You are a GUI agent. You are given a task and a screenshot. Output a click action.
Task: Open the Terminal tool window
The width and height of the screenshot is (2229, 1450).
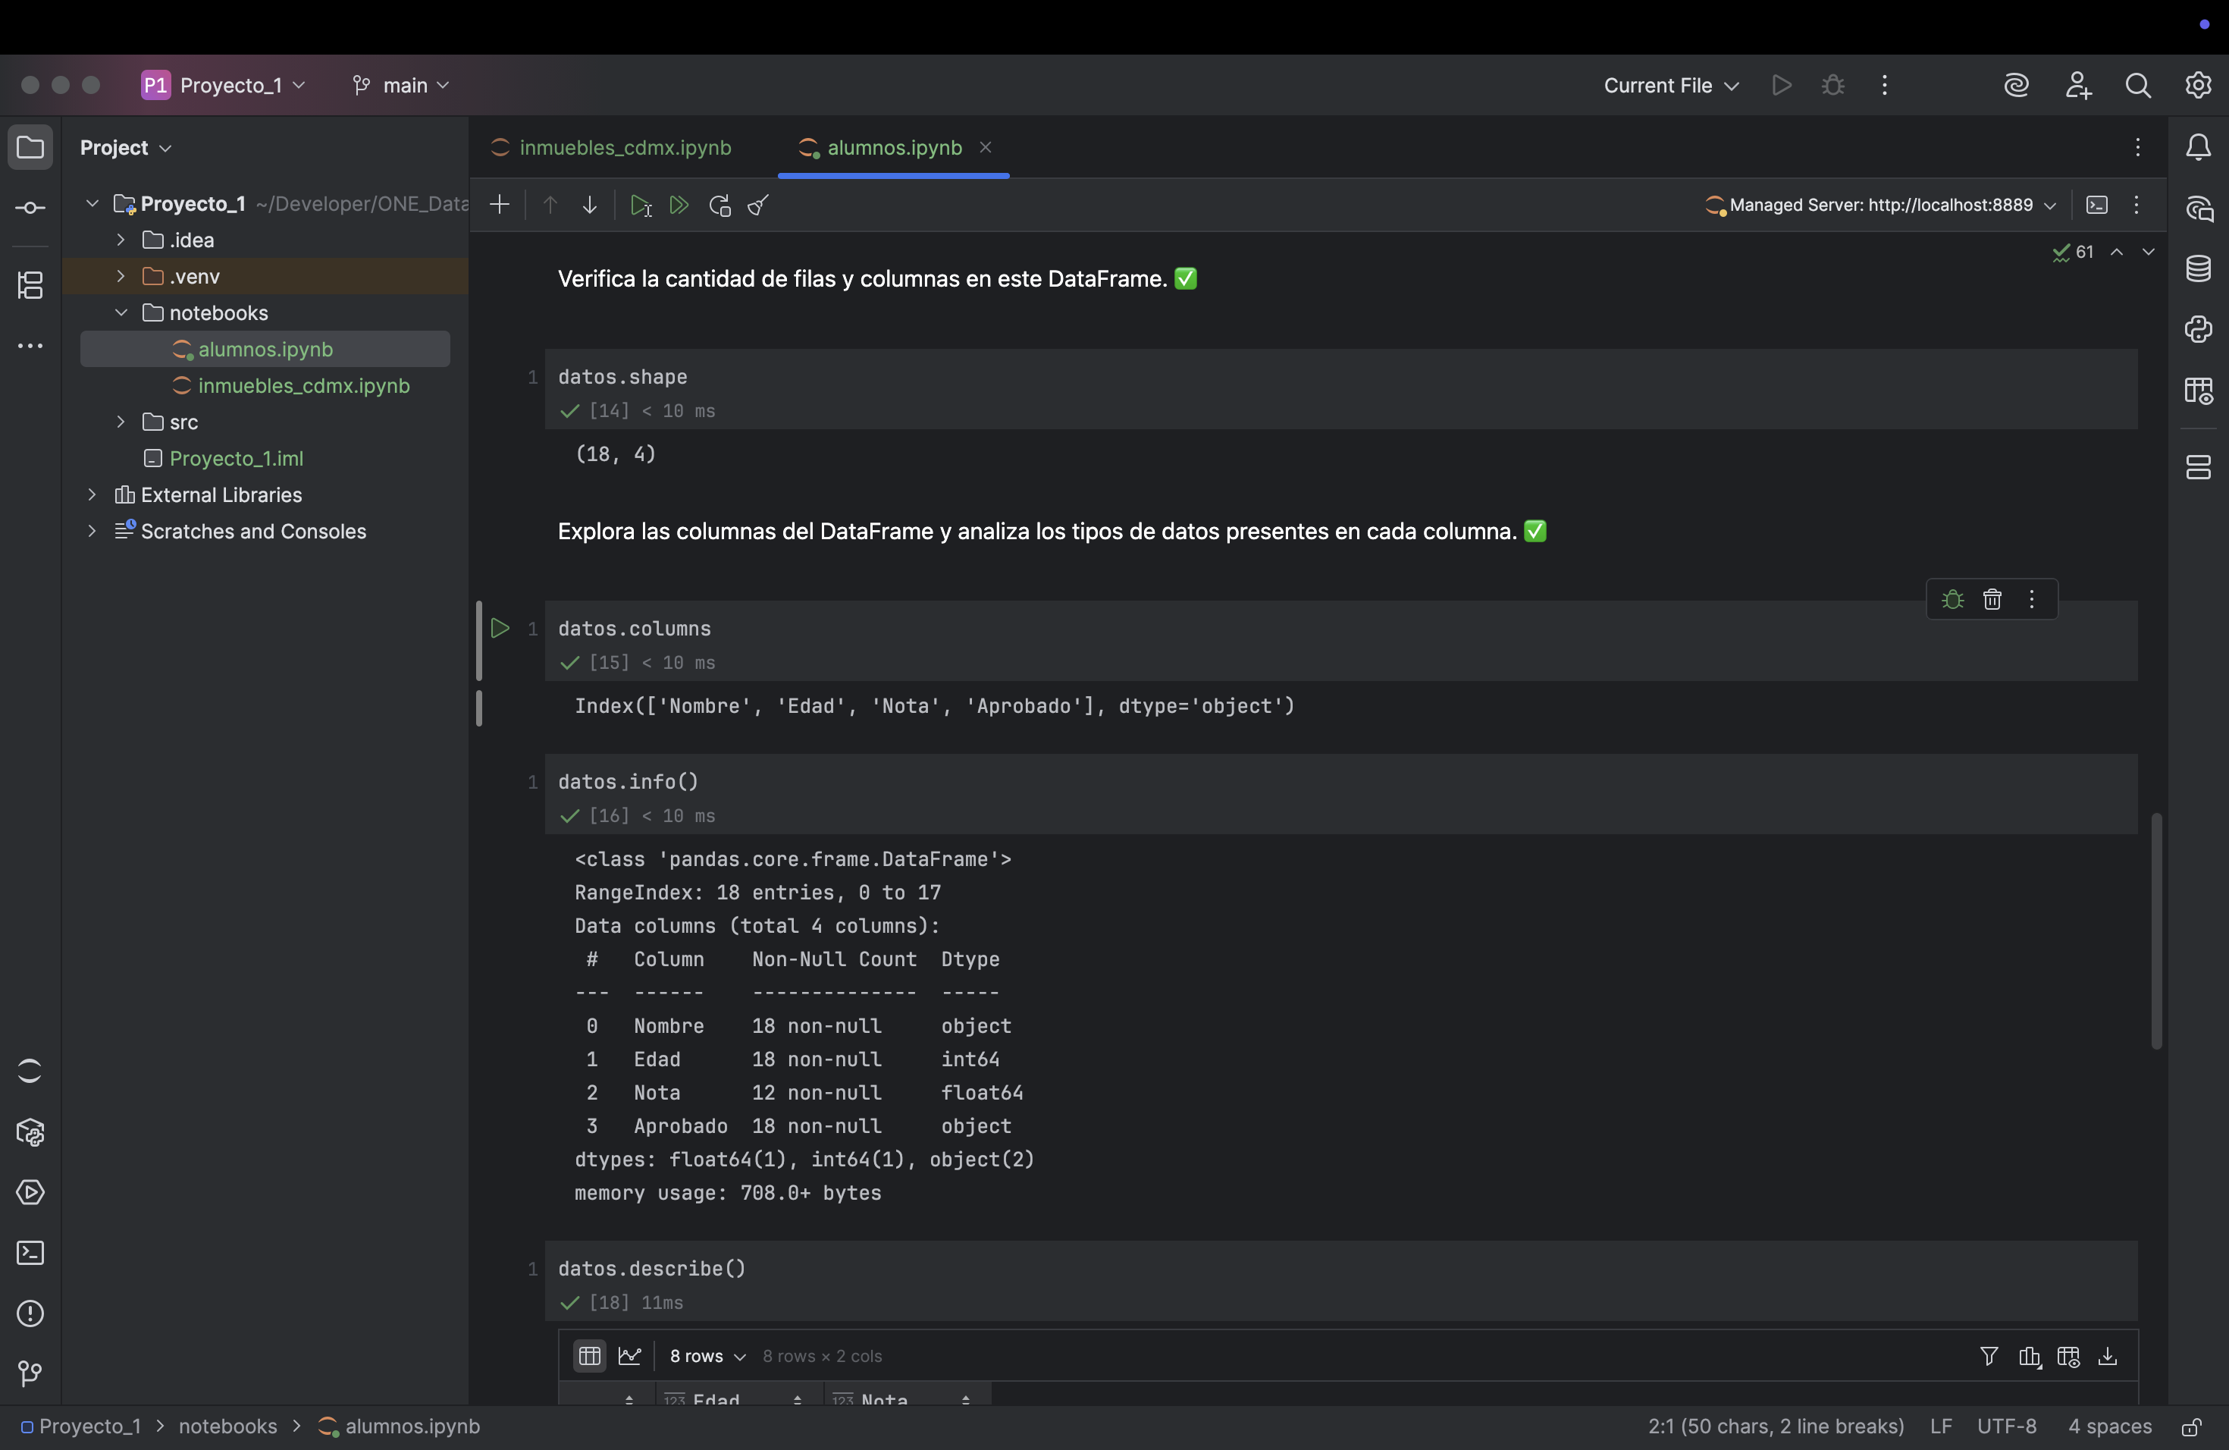(x=30, y=1254)
